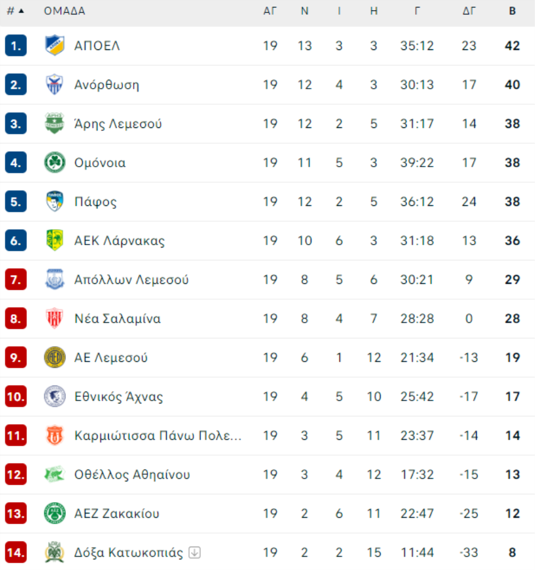Open the Ανόρθωση club logo
535x570 pixels.
pos(55,84)
